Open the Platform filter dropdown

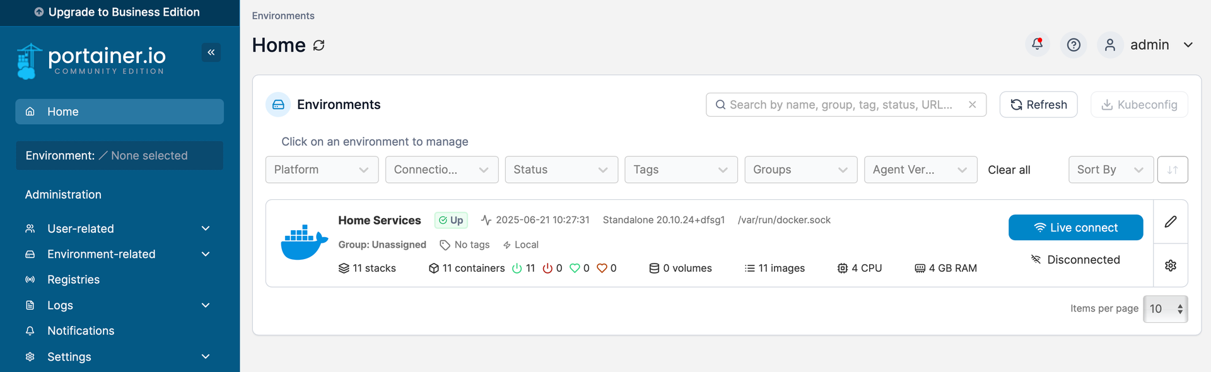coord(322,170)
